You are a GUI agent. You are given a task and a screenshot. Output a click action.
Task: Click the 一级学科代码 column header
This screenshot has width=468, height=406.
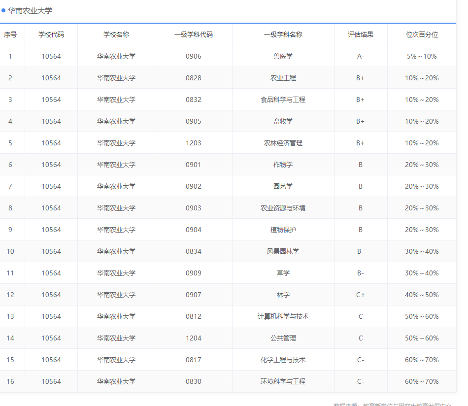[x=194, y=34]
